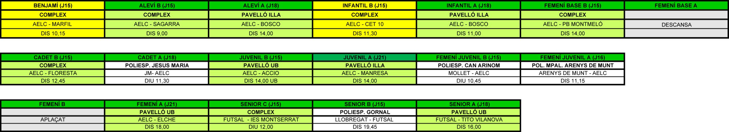Select the POLIESP. JESUS MARIA venue cell
729x132 pixels.
(157, 65)
